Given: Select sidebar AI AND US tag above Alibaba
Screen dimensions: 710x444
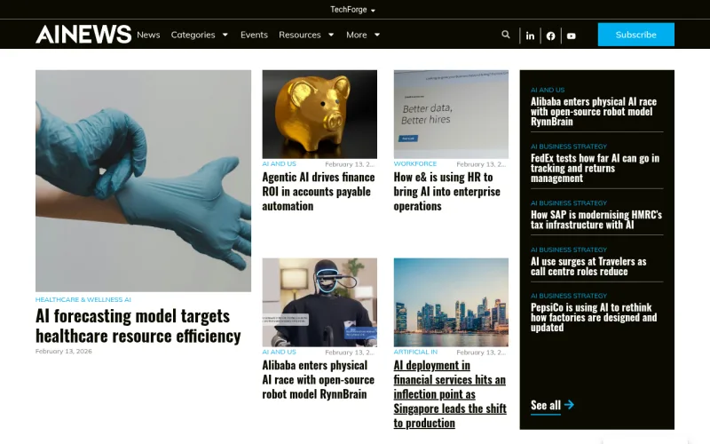Looking at the screenshot, I should coord(548,91).
